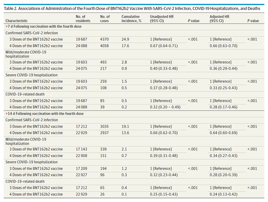This screenshot has height=202, width=268.
Task: Click the unadjusted HR "0.39 (0.31-0.48)"
Action: coord(164,156)
